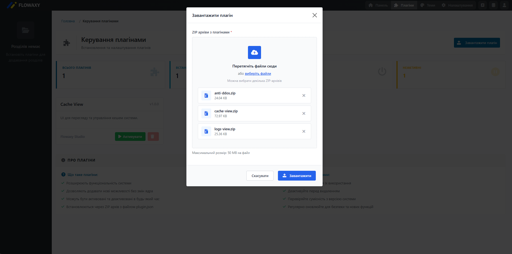Screen dimensions: 512x254
Task: Remove anti-ddos.zip from the upload list
Action: (304, 95)
